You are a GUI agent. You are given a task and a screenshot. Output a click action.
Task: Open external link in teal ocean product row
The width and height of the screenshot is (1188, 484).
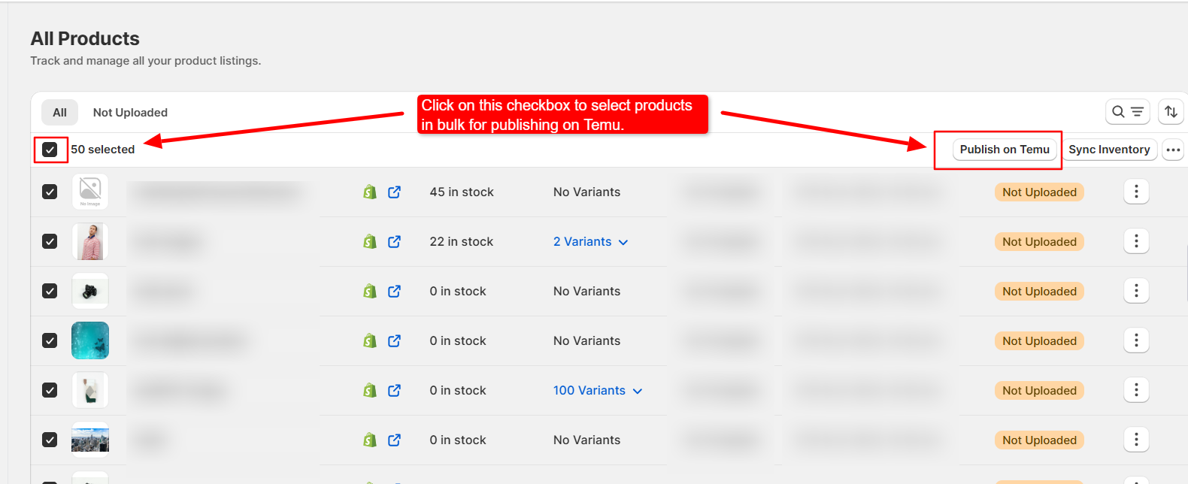(x=394, y=341)
